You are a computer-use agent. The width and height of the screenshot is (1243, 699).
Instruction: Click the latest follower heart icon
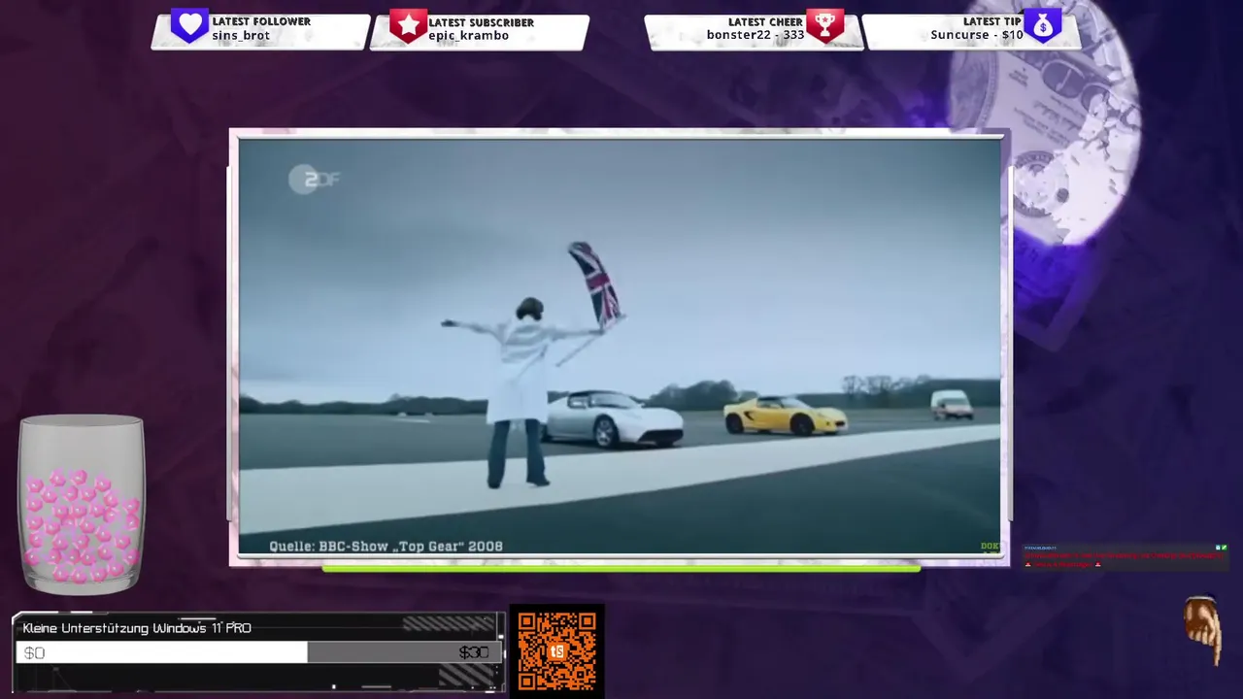190,25
